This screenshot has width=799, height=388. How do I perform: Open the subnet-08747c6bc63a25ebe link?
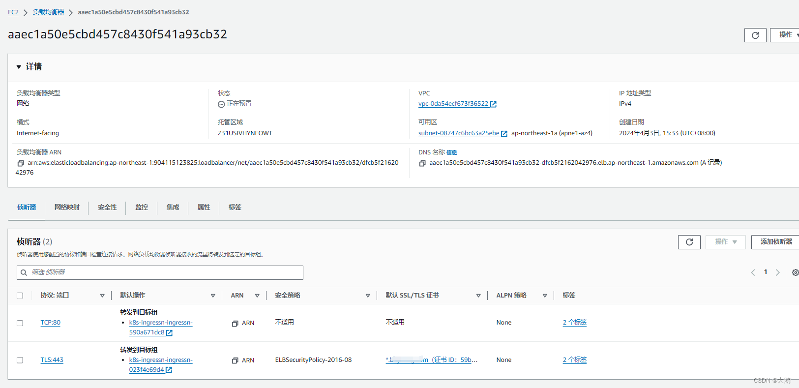[459, 133]
